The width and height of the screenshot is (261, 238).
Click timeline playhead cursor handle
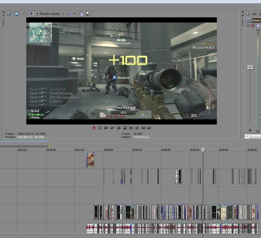coord(203,150)
